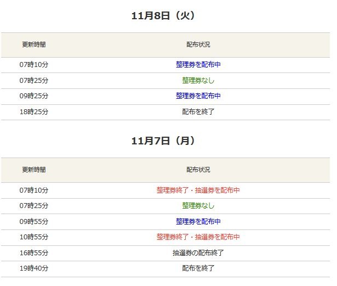Click the 19時40分 time cell
This screenshot has width=337, height=286.
tap(34, 268)
